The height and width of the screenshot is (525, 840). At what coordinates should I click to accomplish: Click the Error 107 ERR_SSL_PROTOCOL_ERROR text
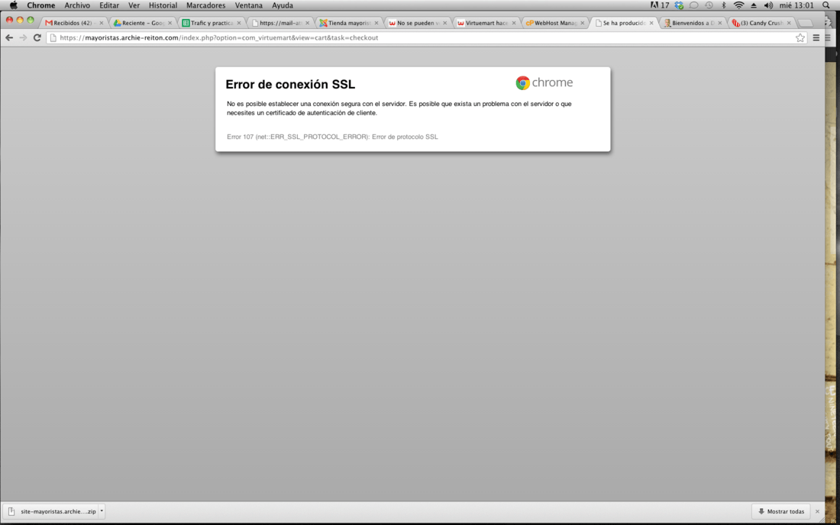coord(332,137)
